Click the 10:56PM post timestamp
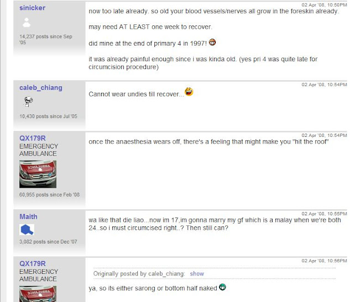354x302 pixels. click(x=324, y=261)
